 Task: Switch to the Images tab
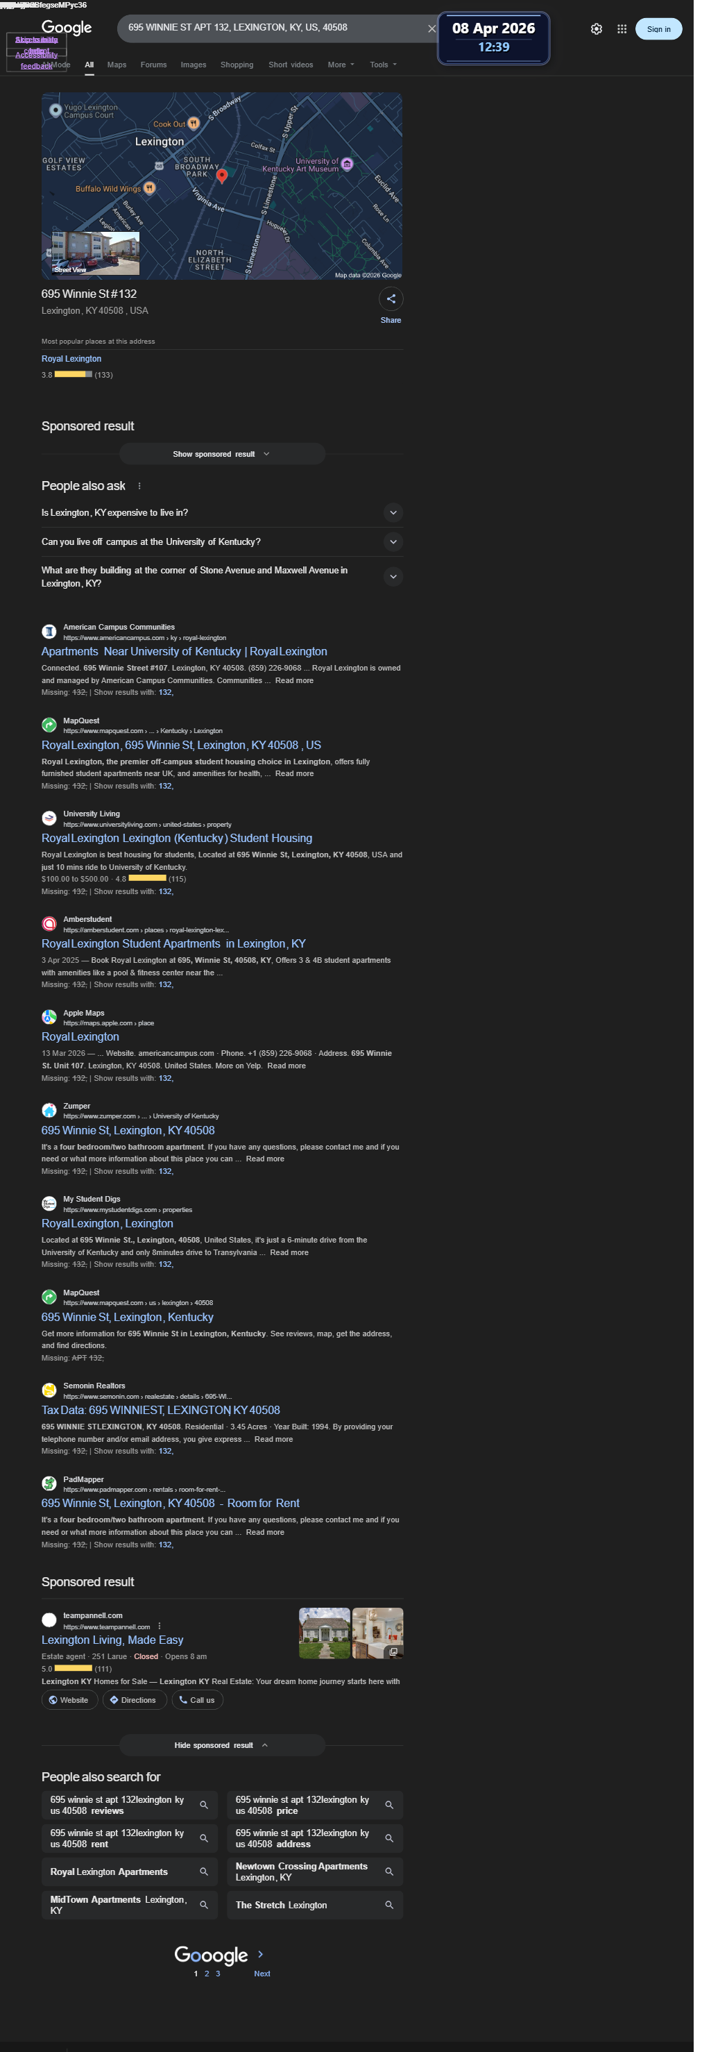click(194, 65)
